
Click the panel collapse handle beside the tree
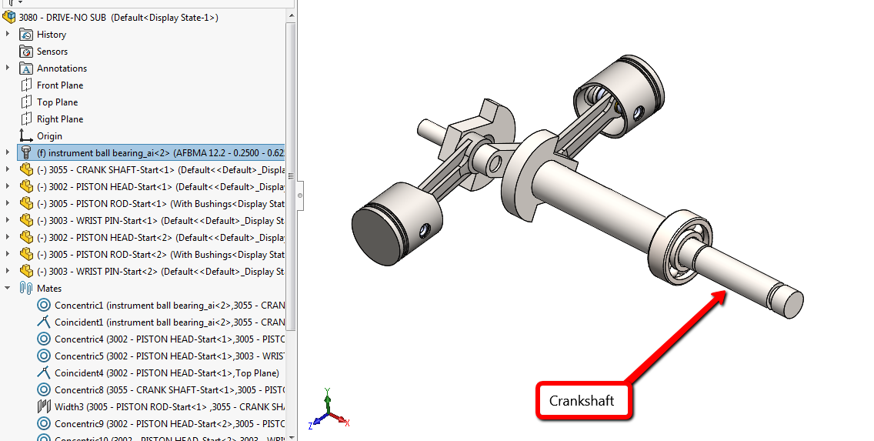tap(300, 195)
